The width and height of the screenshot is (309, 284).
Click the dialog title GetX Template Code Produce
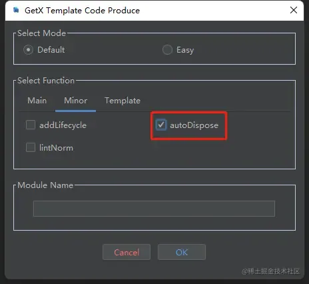82,11
